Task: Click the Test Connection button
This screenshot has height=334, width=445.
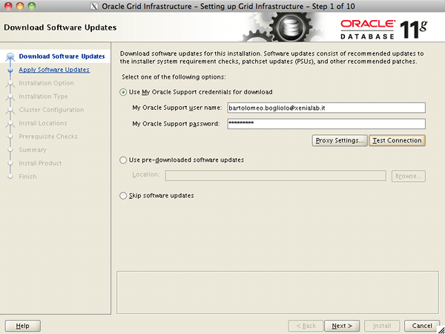Action: click(397, 140)
